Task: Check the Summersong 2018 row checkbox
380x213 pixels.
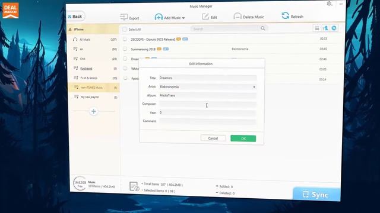Action: 125,49
